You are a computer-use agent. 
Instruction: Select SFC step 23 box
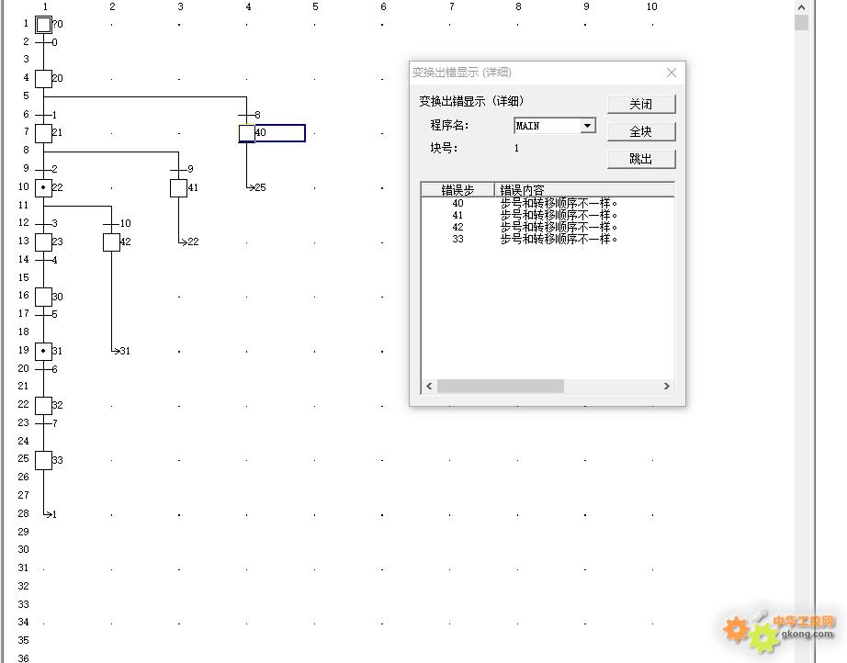click(43, 242)
